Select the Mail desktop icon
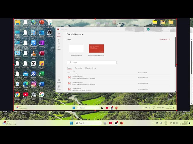 pyautogui.click(x=25, y=75)
